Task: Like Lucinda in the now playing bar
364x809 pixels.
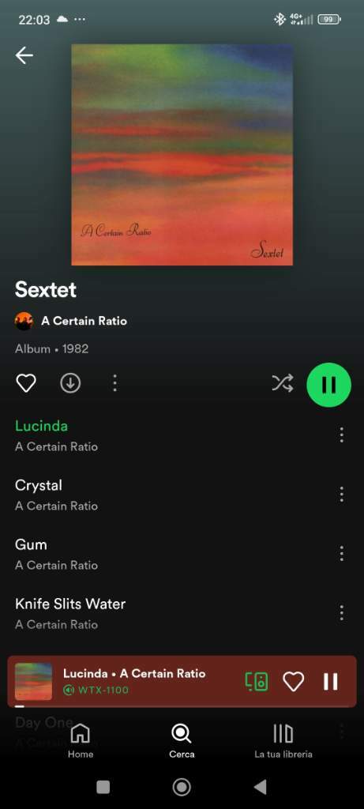Action: [294, 682]
